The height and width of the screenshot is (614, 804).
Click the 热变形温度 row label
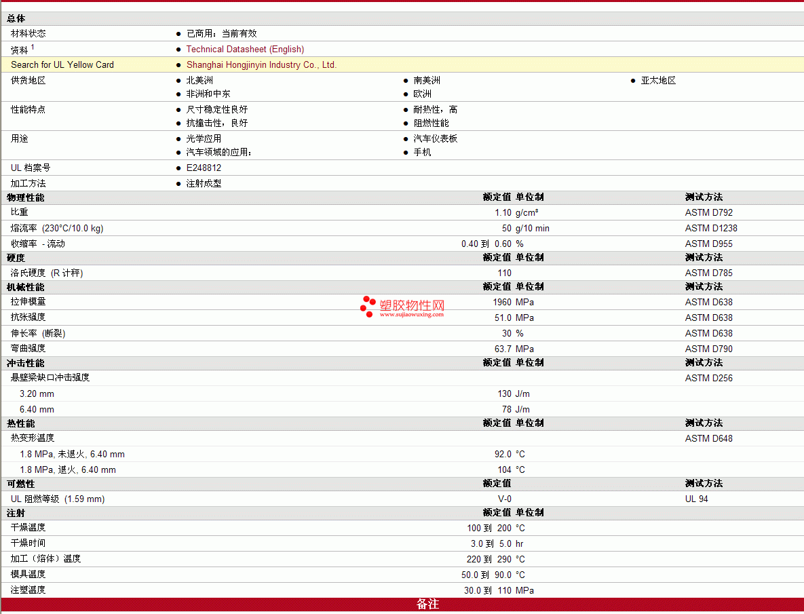click(33, 438)
